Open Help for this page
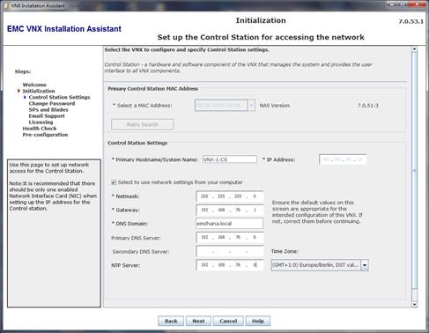Screen dimensions: 429x333 click(x=258, y=321)
